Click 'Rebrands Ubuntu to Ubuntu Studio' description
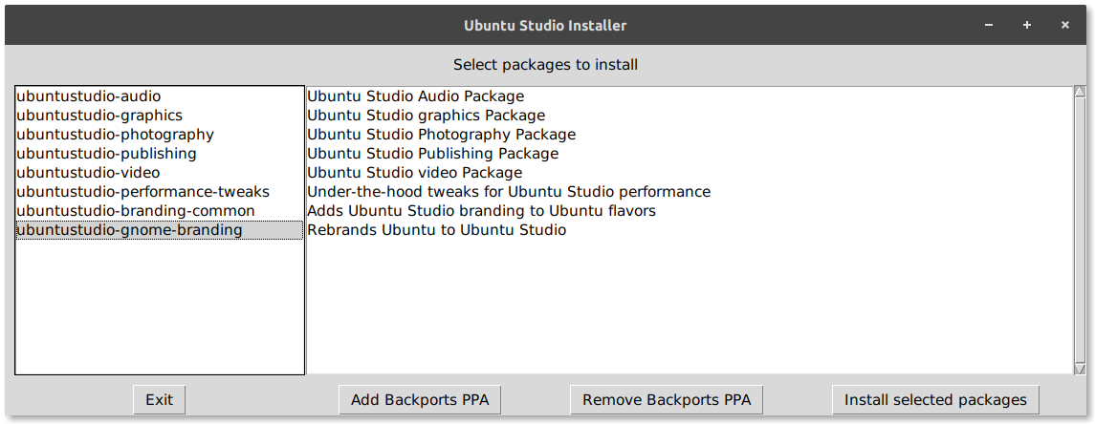The height and width of the screenshot is (424, 1095). [x=436, y=230]
